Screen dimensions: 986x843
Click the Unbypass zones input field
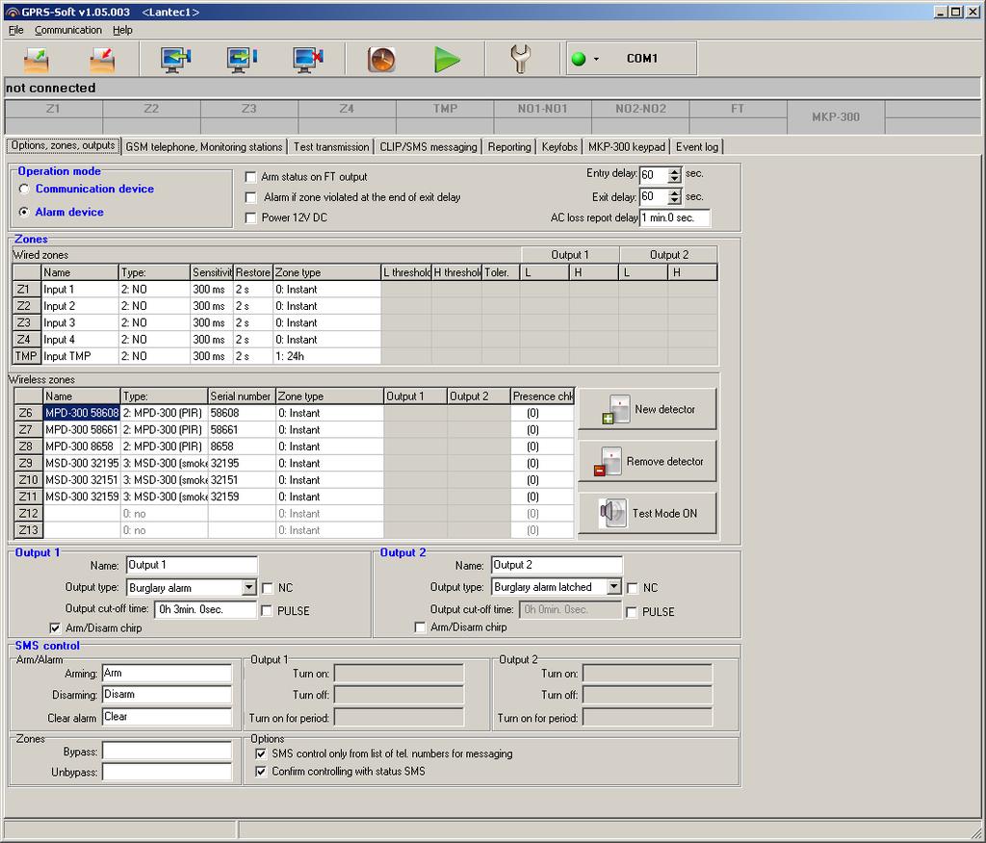(x=167, y=772)
